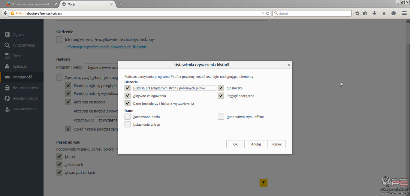Open the downloads arrow icon
Viewport: 410px width, 196px height.
pyautogui.click(x=374, y=14)
